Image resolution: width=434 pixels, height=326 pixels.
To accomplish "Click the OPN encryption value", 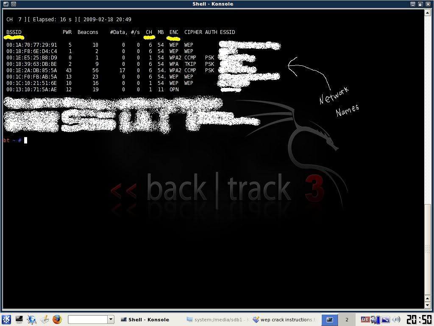I will [x=174, y=89].
